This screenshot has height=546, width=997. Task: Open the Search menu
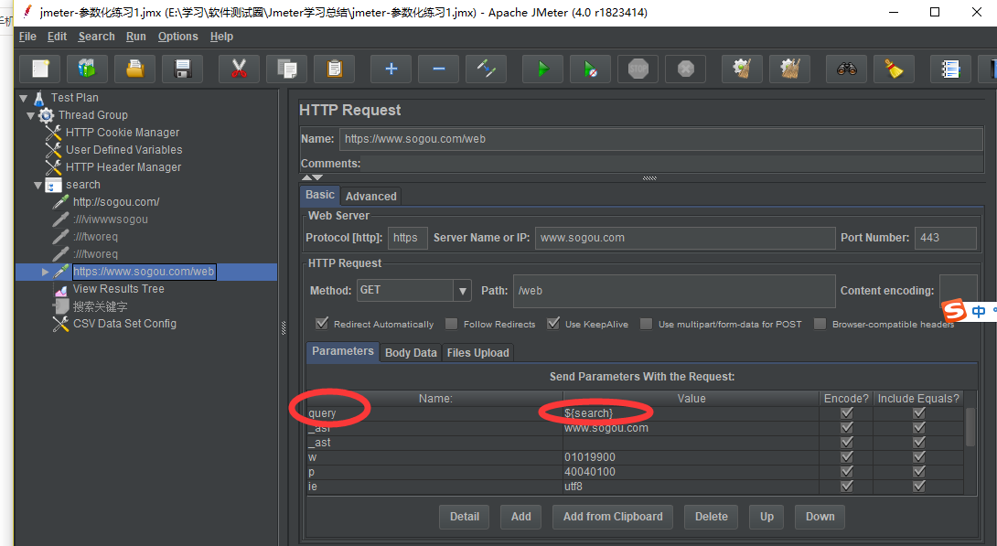point(97,37)
